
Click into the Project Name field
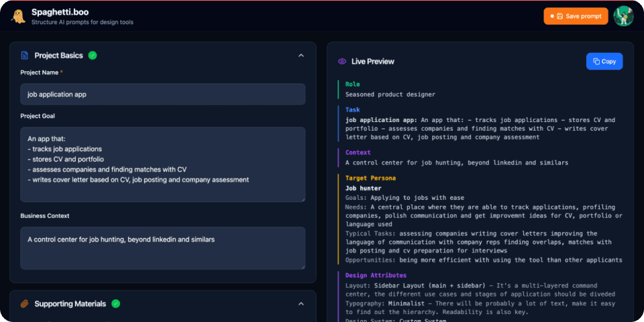click(x=162, y=94)
